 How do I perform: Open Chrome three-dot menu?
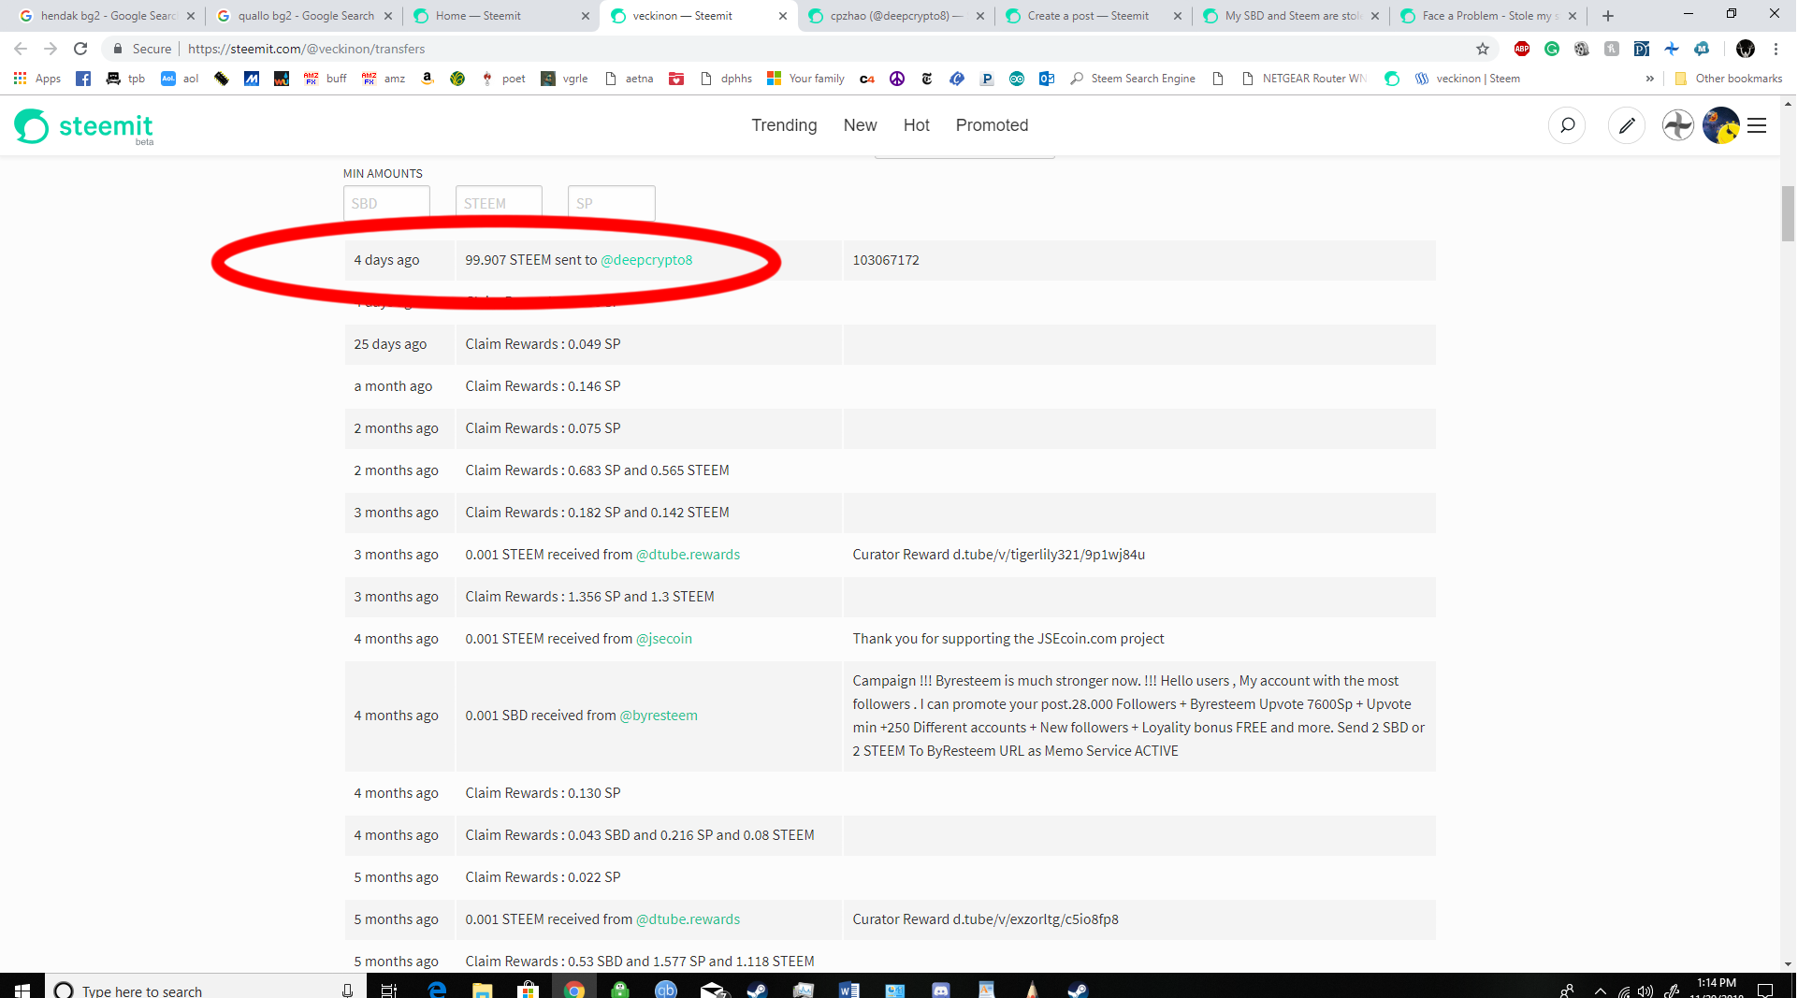[x=1776, y=49]
